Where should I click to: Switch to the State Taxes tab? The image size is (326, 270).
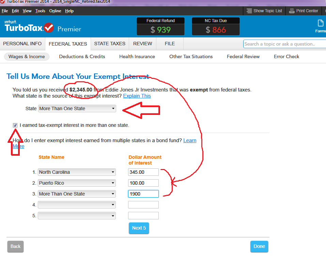[110, 44]
